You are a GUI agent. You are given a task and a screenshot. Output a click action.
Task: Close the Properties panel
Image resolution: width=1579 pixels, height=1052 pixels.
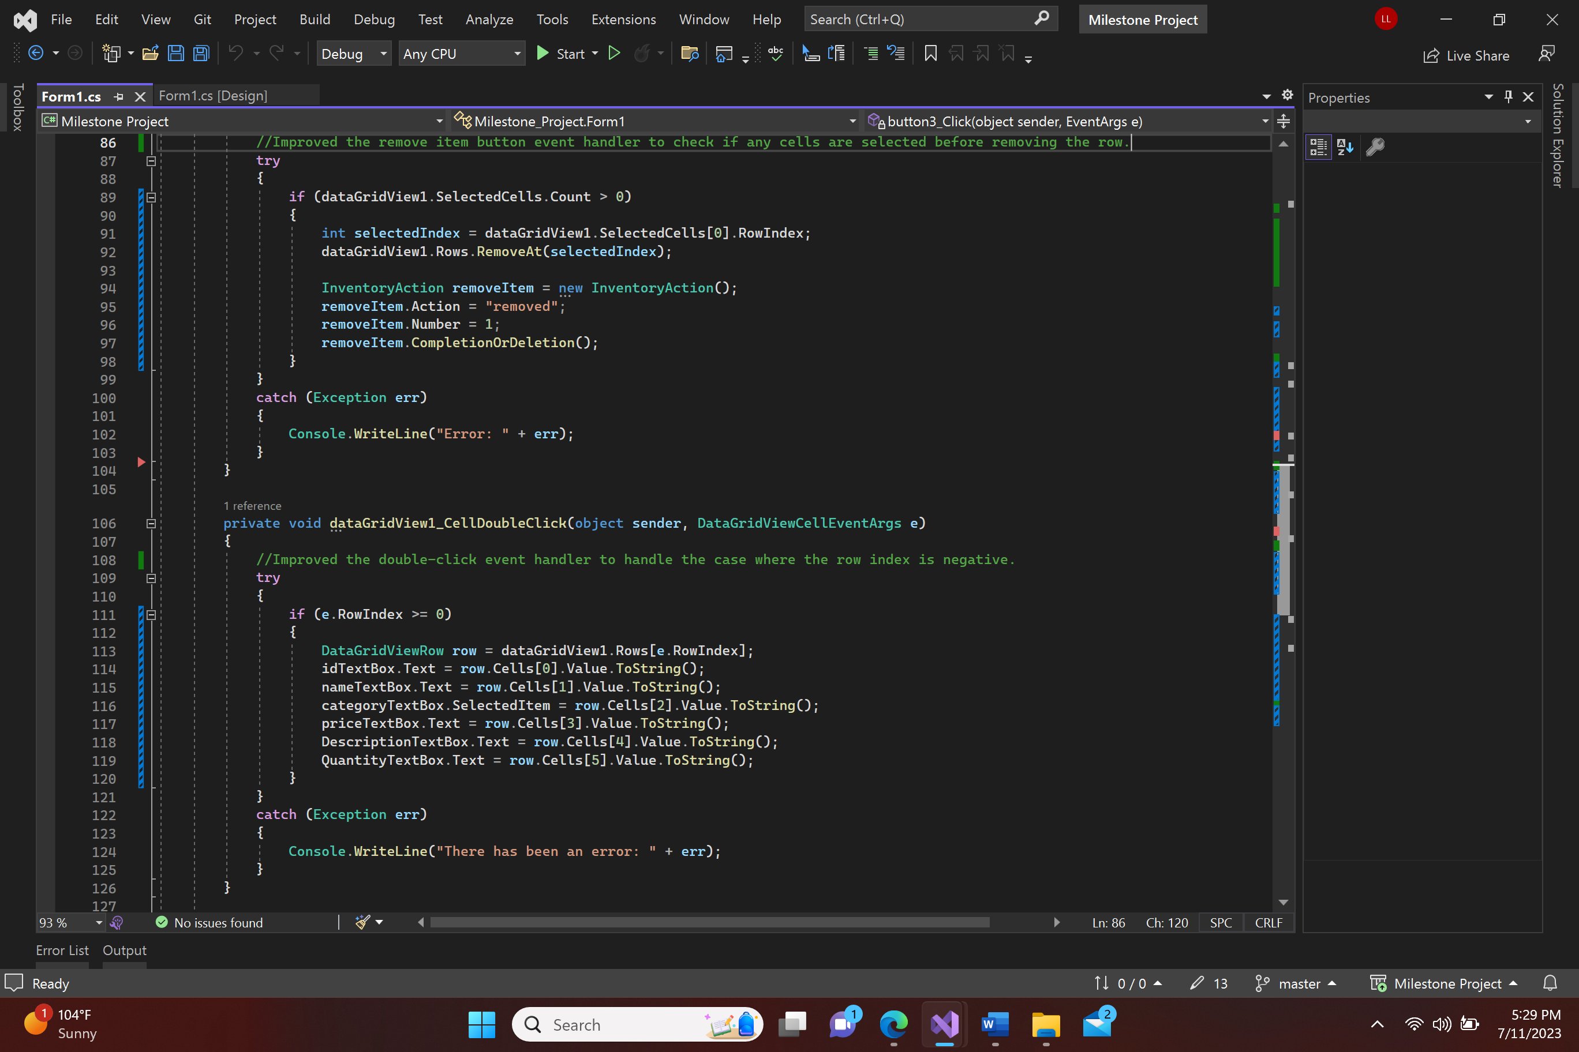pyautogui.click(x=1529, y=97)
